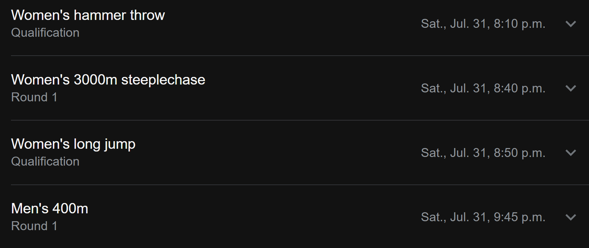Open the Women's hammer throw event title

pos(88,15)
